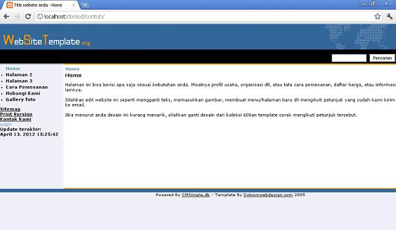Open the Home sidebar menu item
396x230 pixels.
pos(13,68)
